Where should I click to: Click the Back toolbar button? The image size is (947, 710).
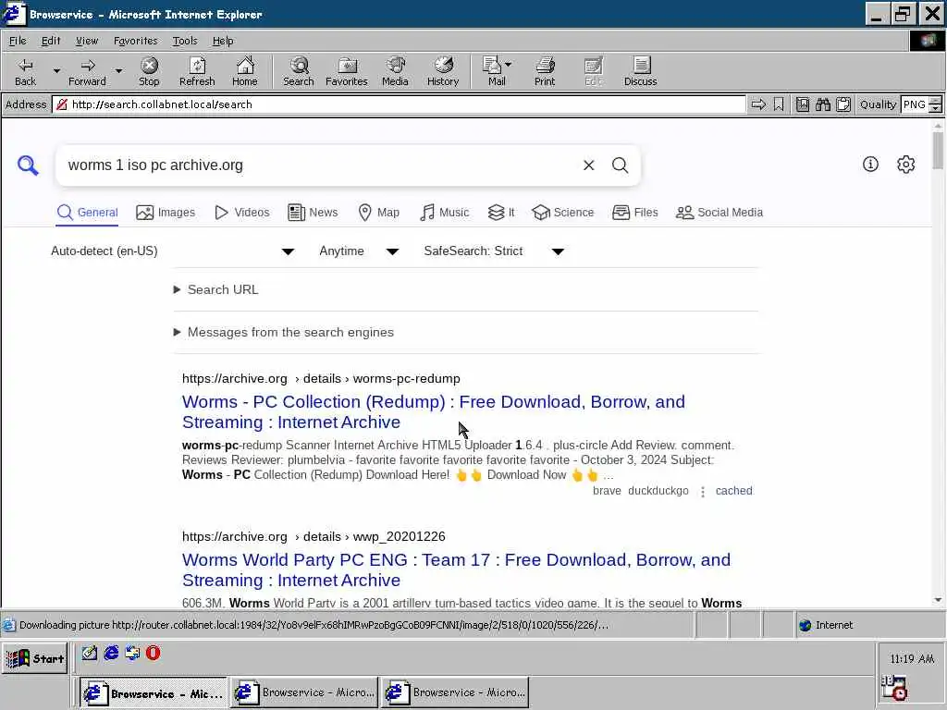pos(25,72)
